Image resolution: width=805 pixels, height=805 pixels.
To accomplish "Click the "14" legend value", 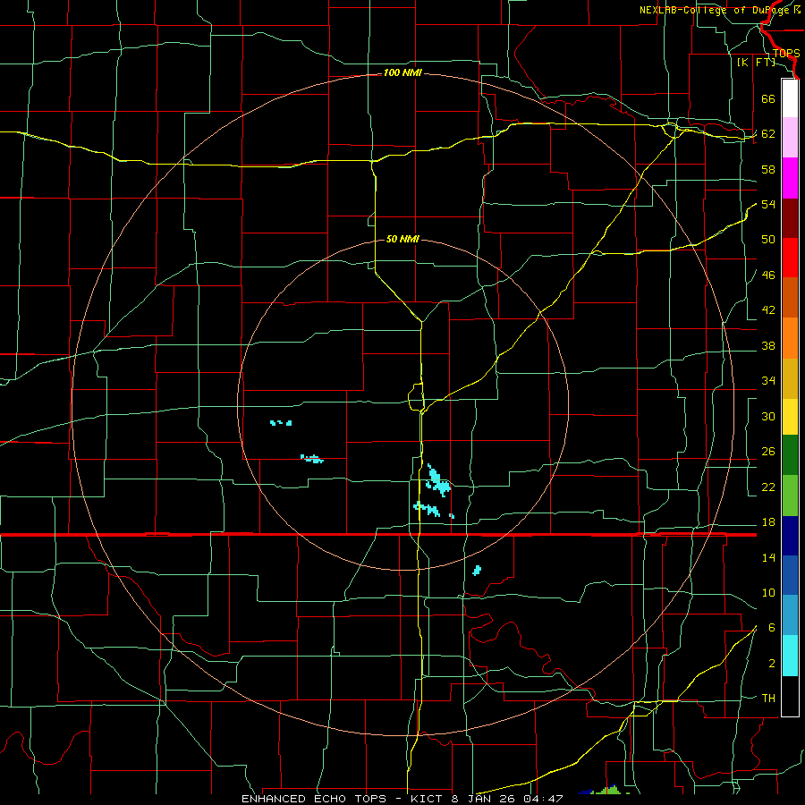I will (x=768, y=557).
